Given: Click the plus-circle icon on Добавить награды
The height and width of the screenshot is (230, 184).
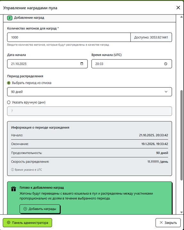Looking at the screenshot, I should [25, 209].
